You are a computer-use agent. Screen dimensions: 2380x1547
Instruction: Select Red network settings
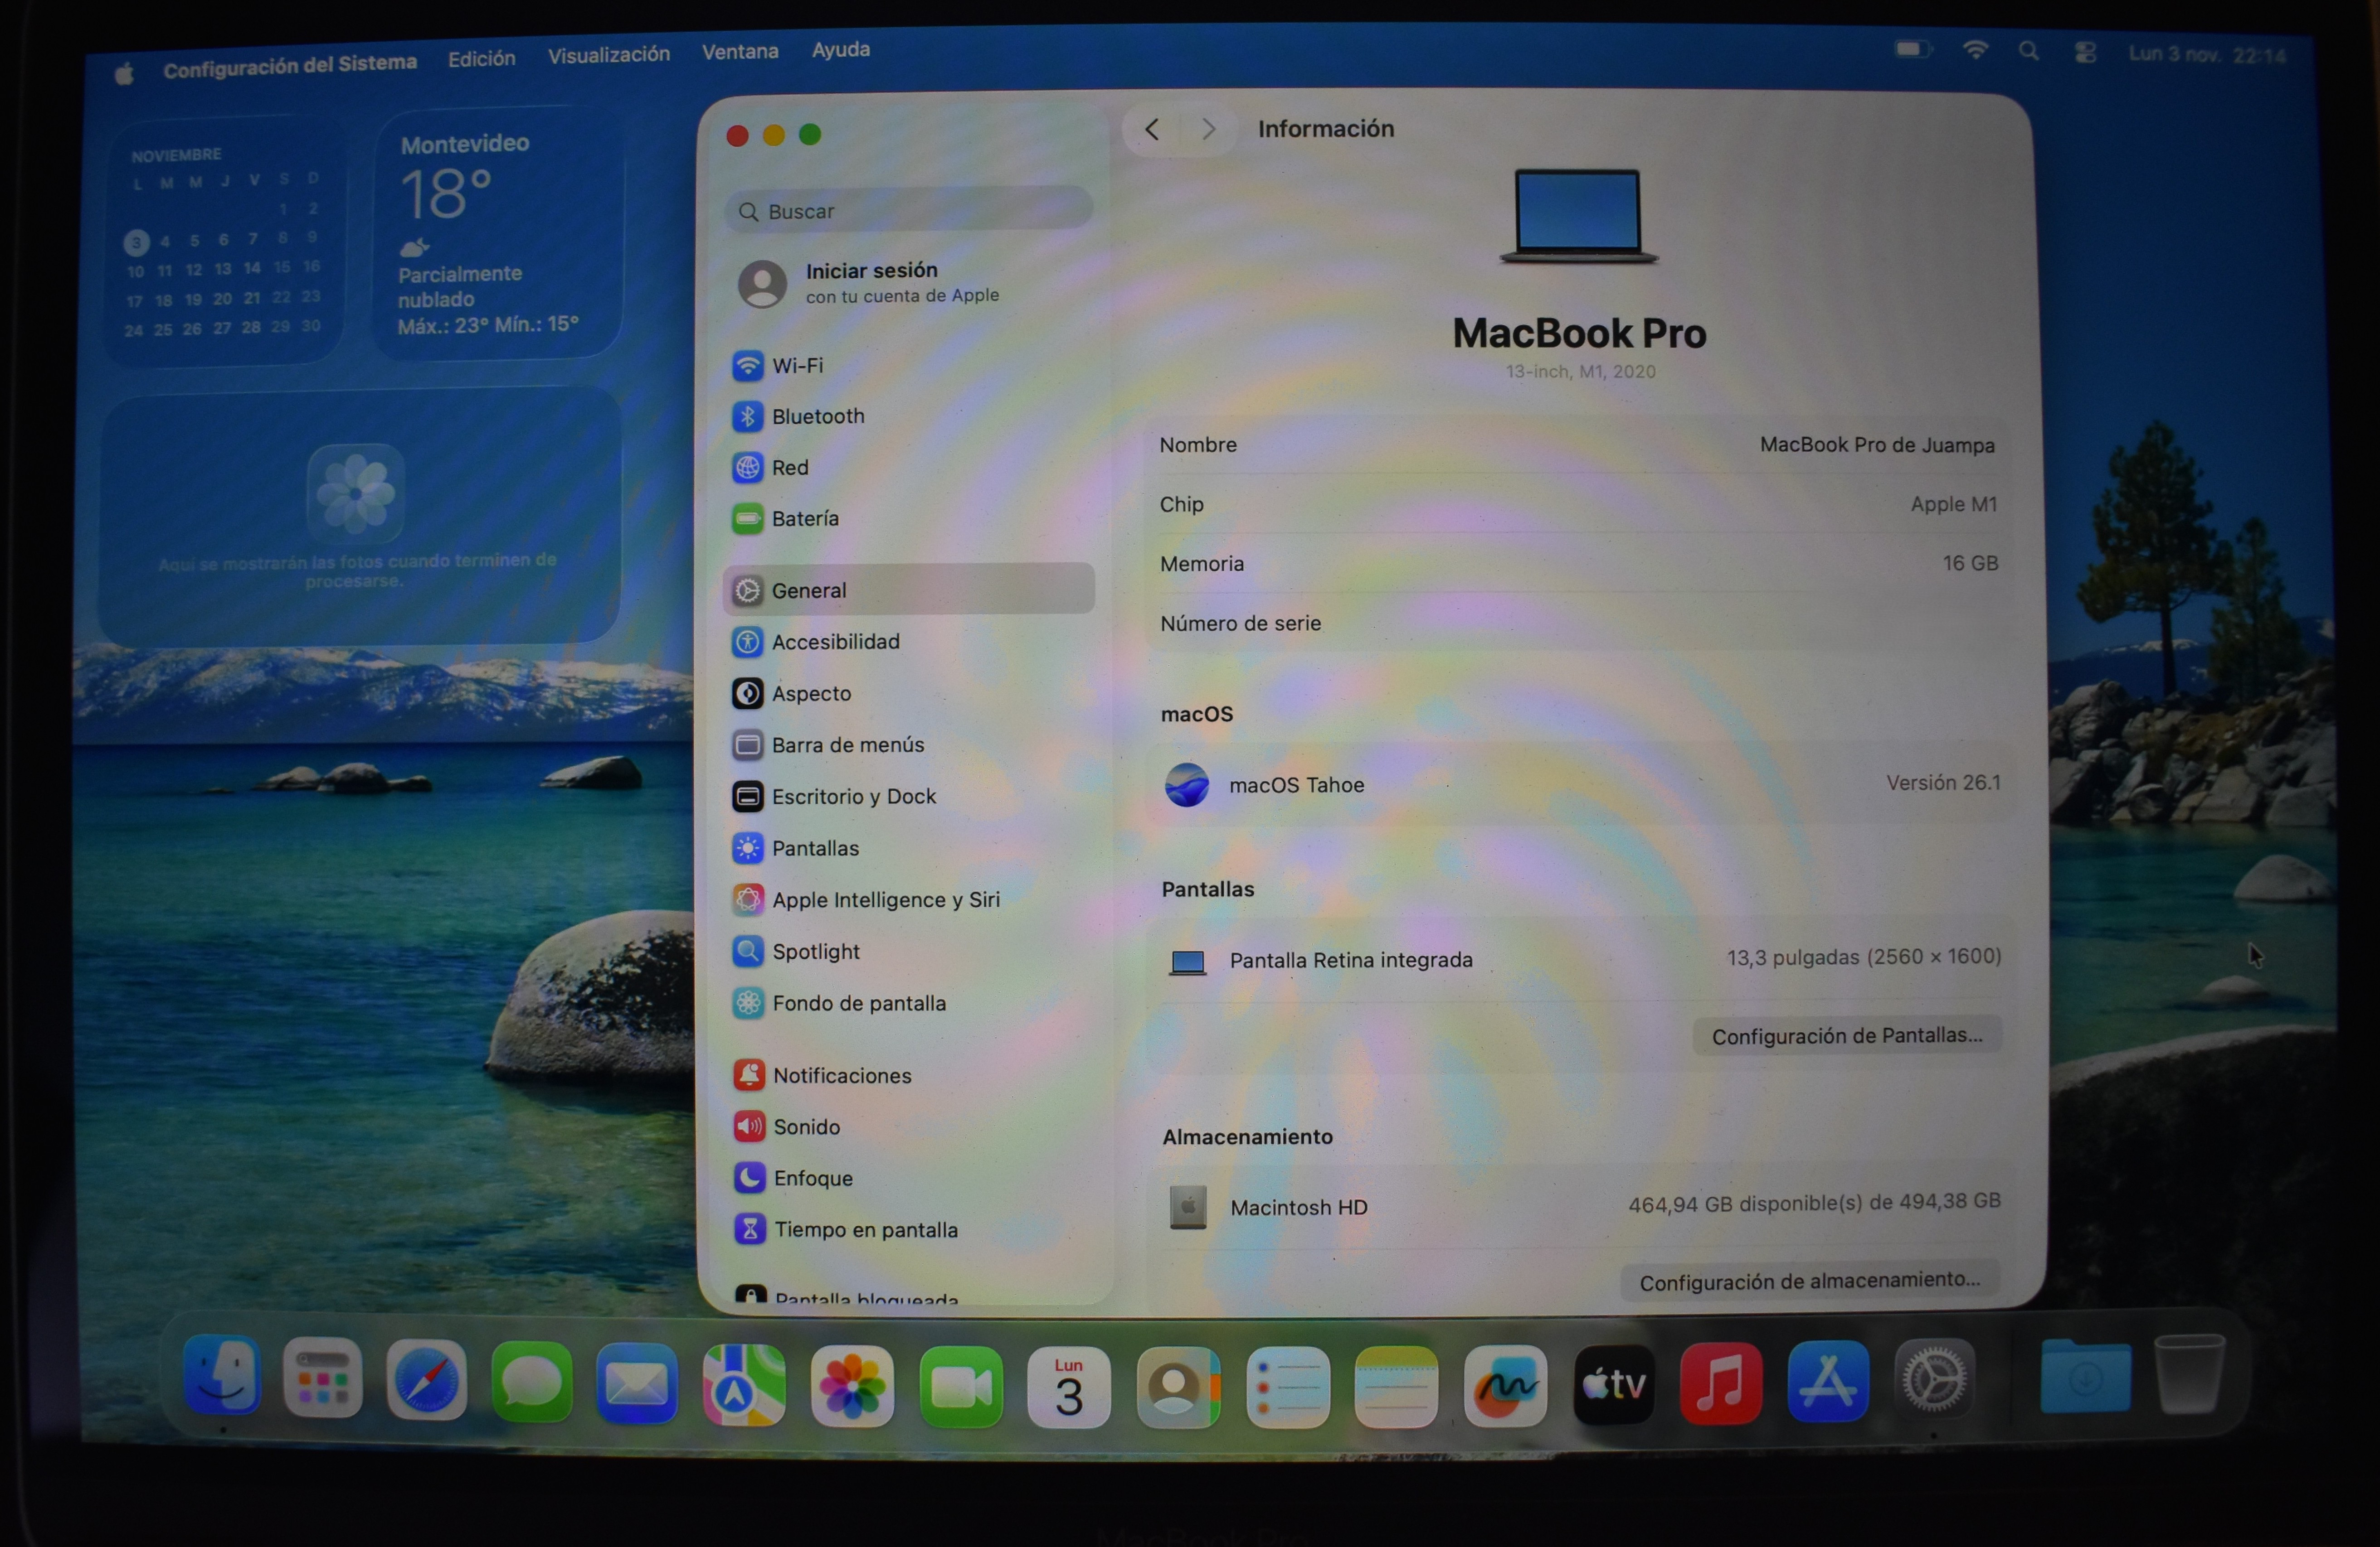(x=908, y=468)
